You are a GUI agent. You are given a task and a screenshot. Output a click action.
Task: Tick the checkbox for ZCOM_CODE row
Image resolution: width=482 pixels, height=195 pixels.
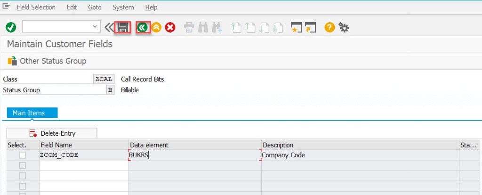point(23,155)
